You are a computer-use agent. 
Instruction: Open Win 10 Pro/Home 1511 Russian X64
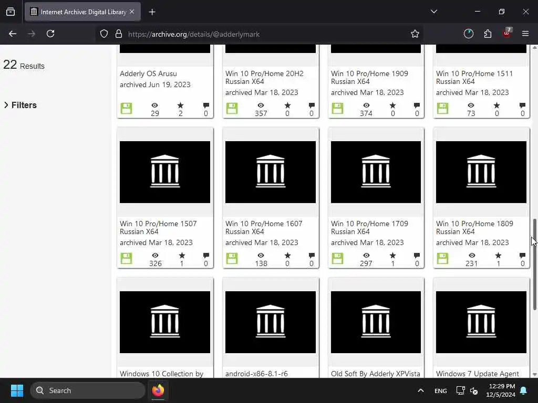(x=474, y=78)
